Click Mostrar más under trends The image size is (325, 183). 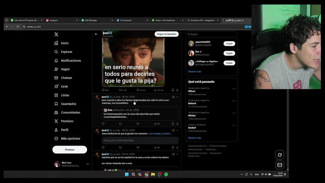coord(194,138)
